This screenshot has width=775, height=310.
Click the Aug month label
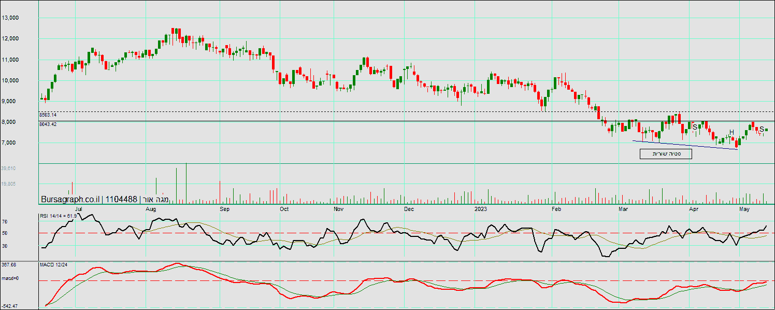(x=151, y=209)
